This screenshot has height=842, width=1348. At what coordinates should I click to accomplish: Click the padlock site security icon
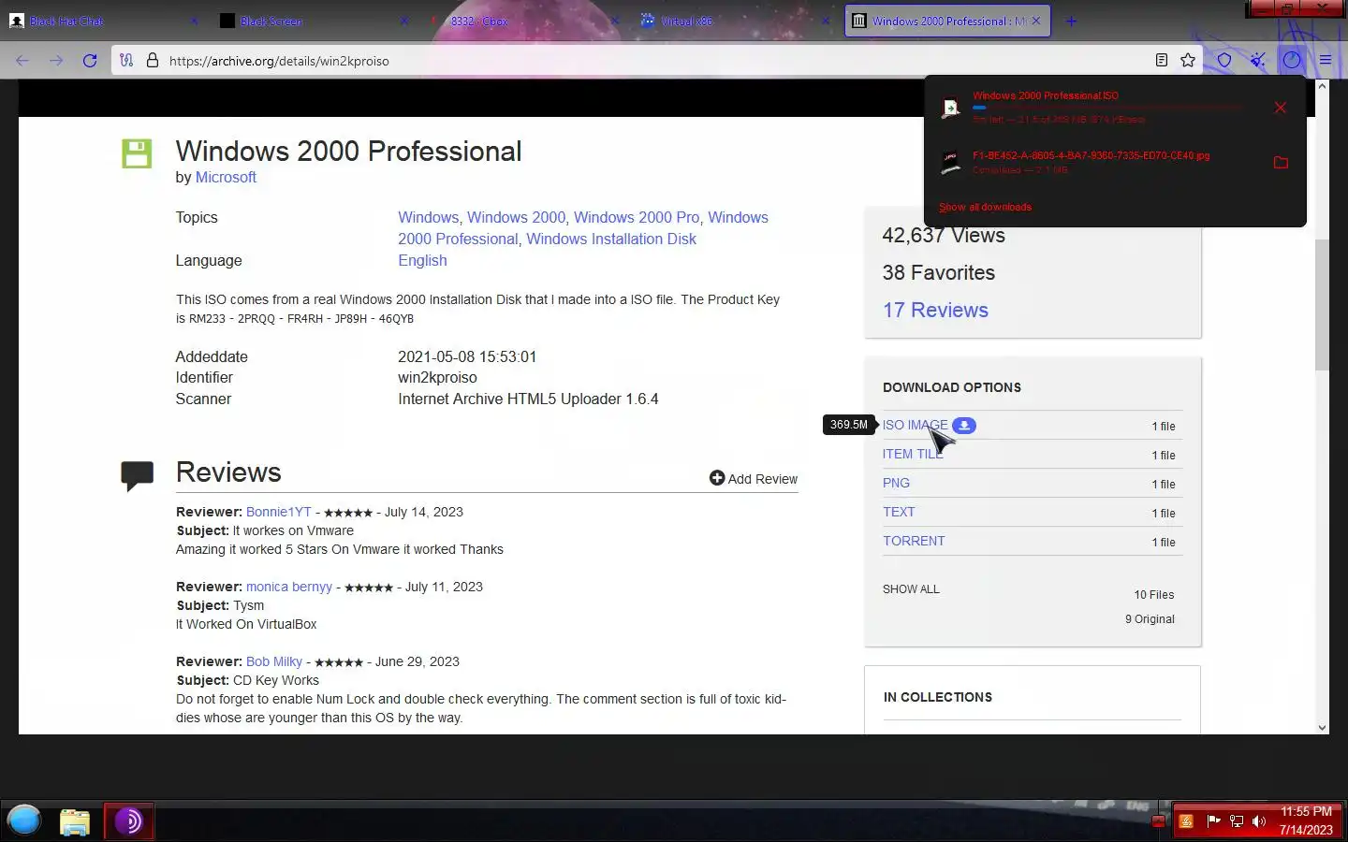click(x=152, y=61)
